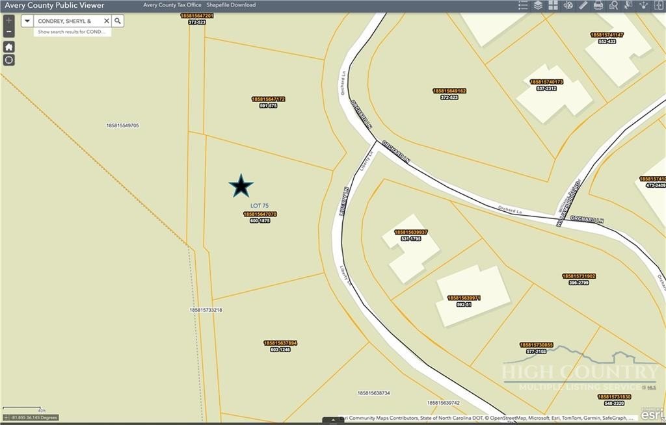Run search with the magnifier button
Viewport: 666px width, 425px height.
tap(118, 21)
